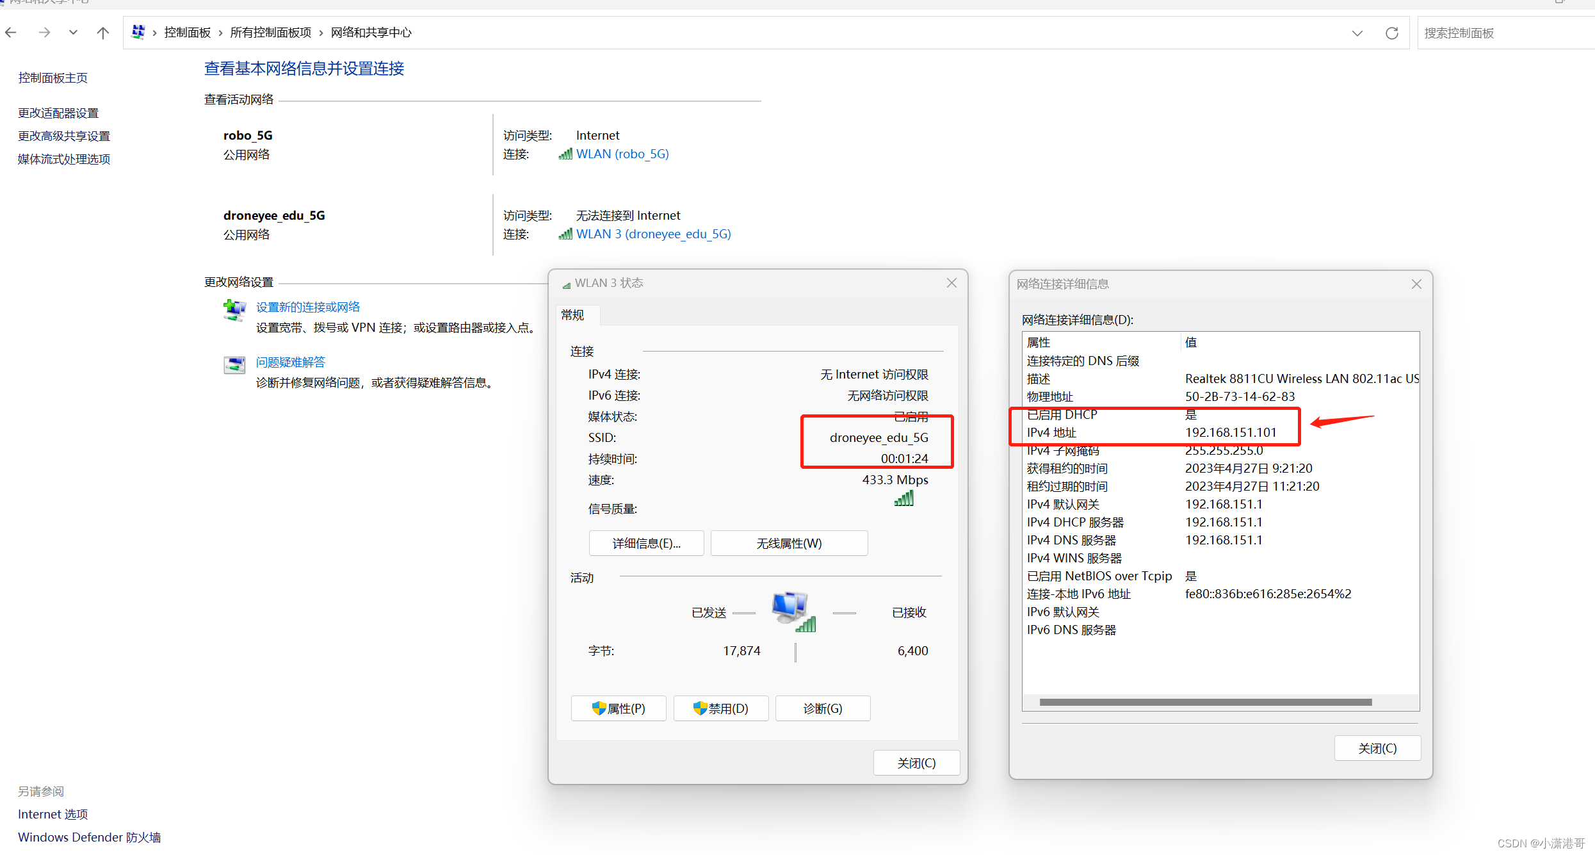Select 网络和共享中心 breadcrumb
The image size is (1595, 855).
tap(371, 33)
